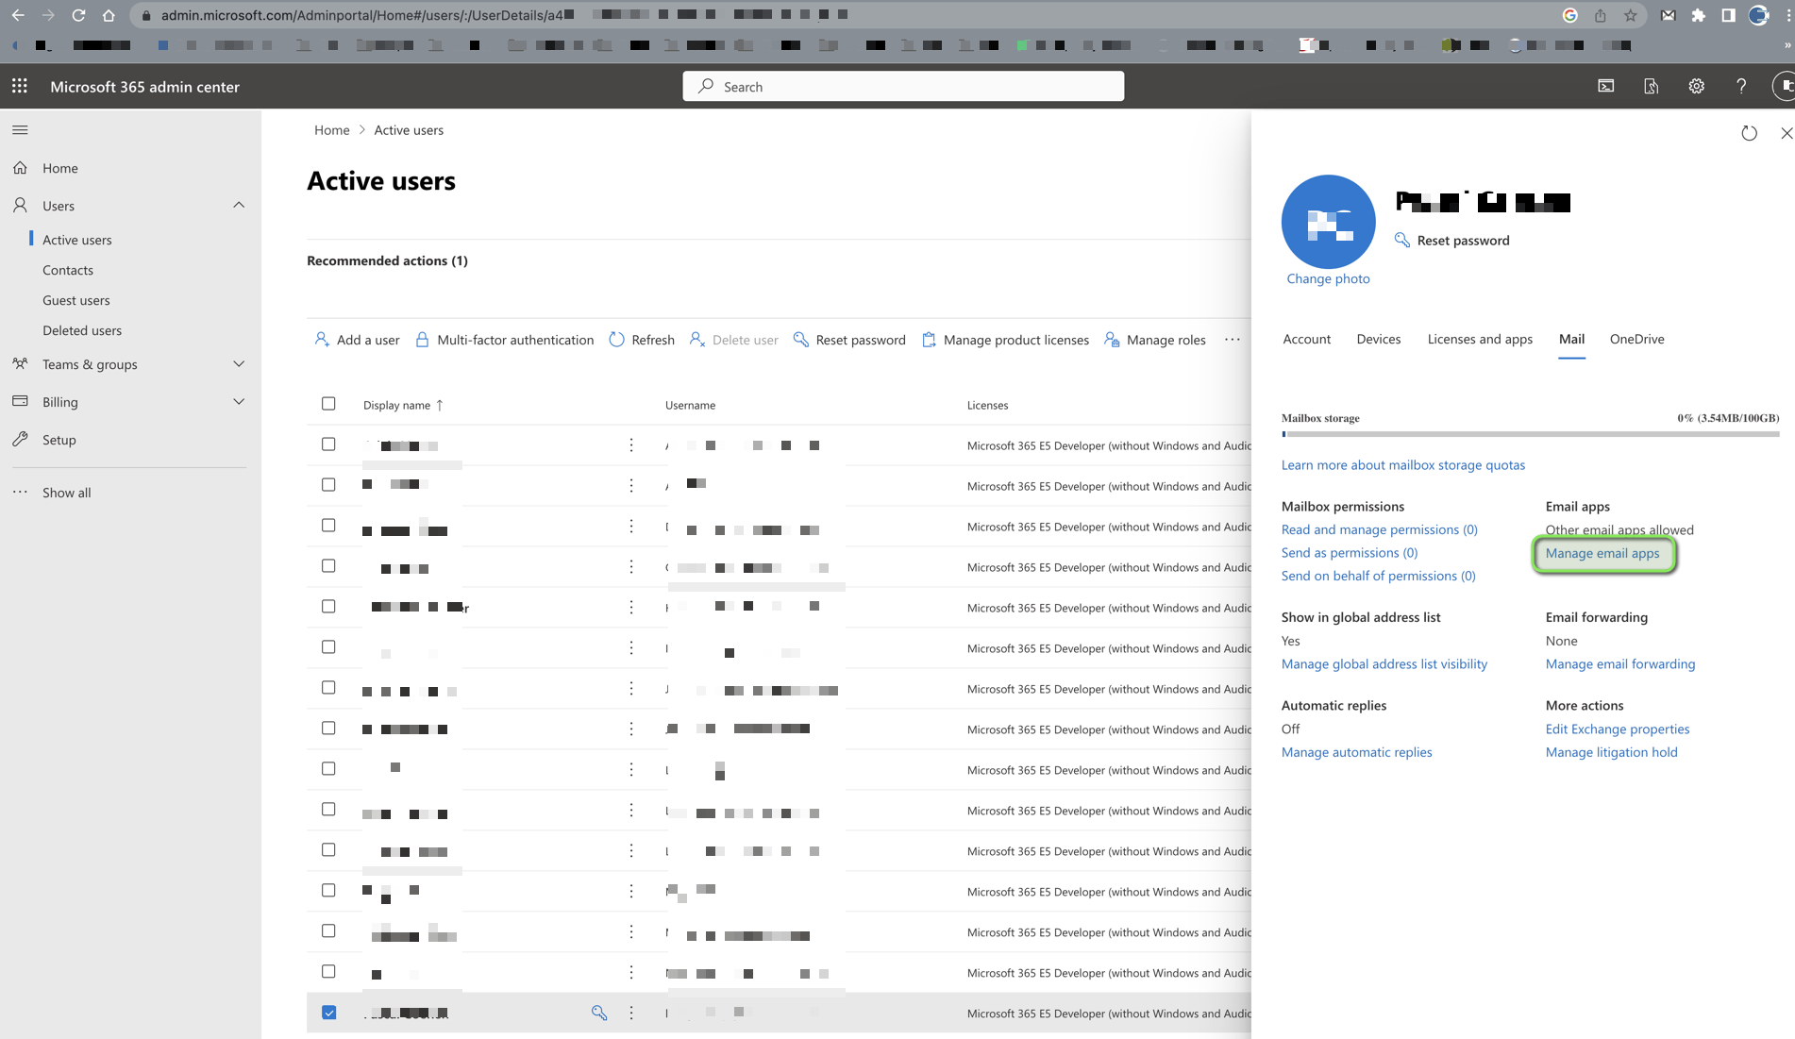Image resolution: width=1795 pixels, height=1039 pixels.
Task: Check the fourth user row checkbox
Action: [328, 566]
